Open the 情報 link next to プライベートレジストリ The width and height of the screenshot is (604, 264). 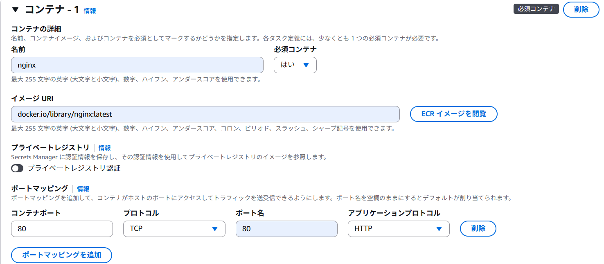click(104, 148)
